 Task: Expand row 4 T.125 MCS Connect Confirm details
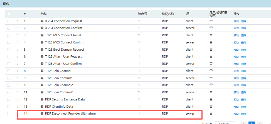point(18,43)
